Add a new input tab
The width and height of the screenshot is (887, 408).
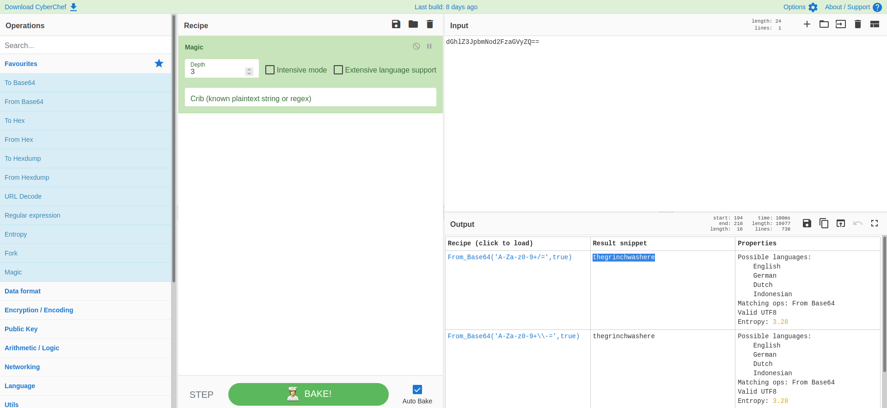click(x=807, y=24)
